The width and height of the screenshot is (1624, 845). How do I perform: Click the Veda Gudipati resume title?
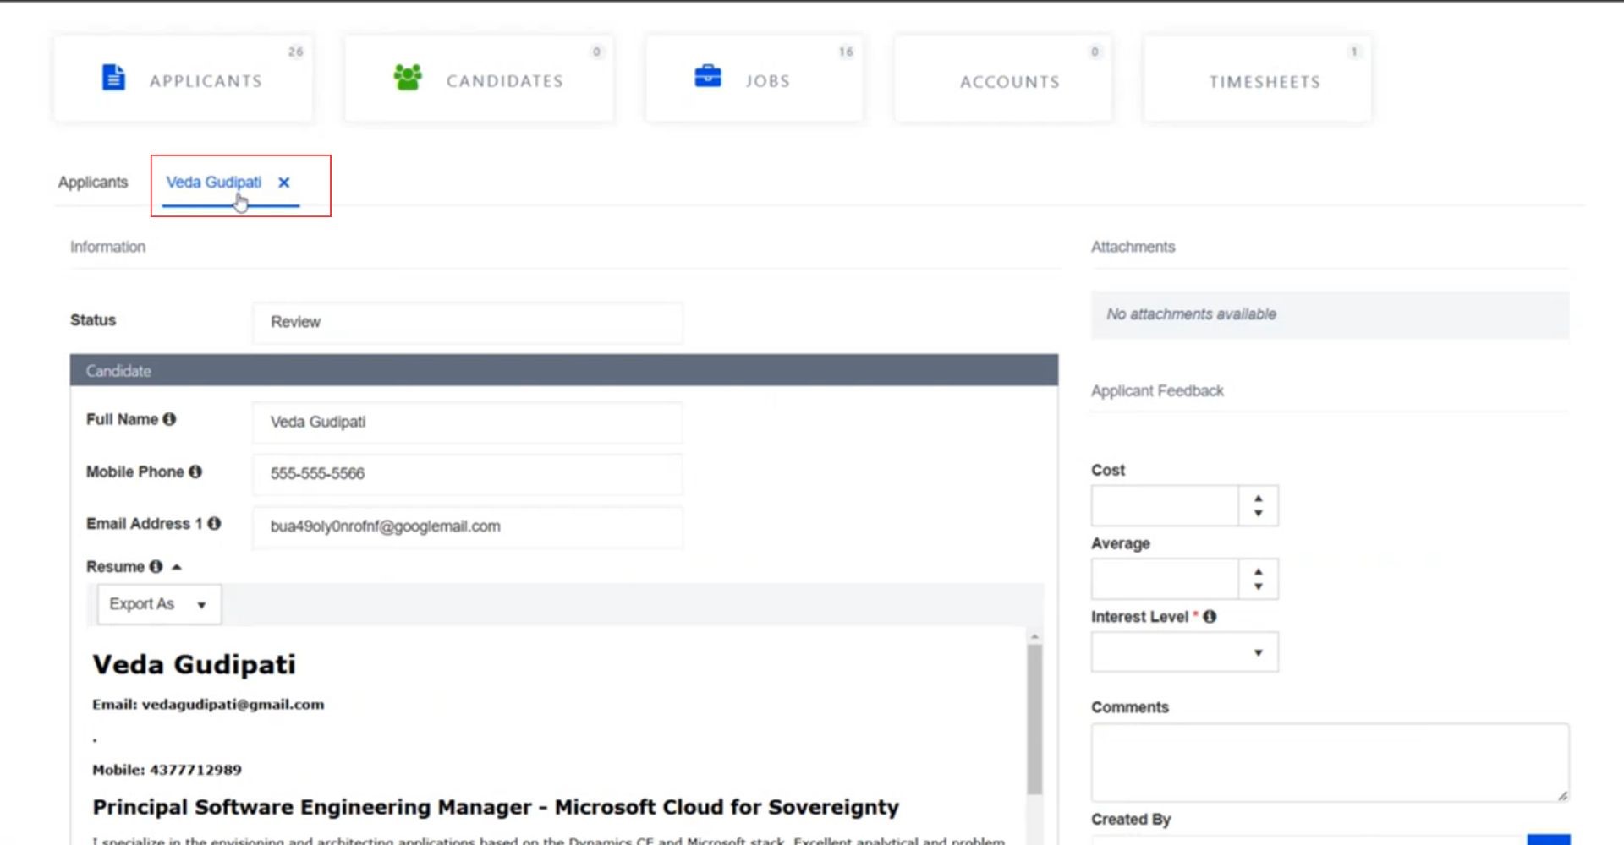(x=194, y=664)
